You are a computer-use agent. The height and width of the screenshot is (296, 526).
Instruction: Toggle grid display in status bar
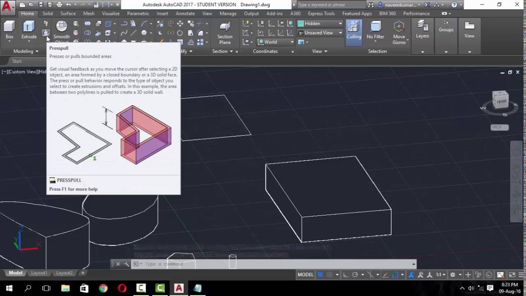321,275
